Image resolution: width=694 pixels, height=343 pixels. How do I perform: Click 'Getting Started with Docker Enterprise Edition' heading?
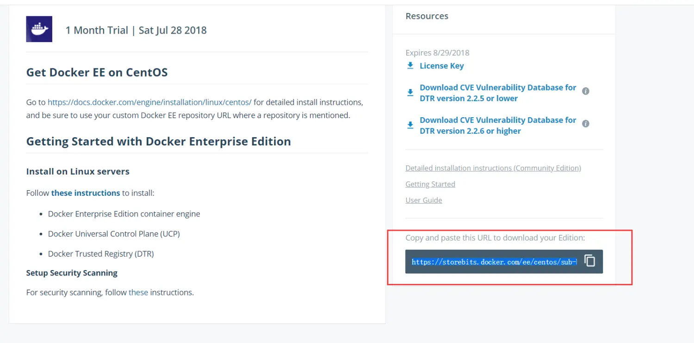158,141
